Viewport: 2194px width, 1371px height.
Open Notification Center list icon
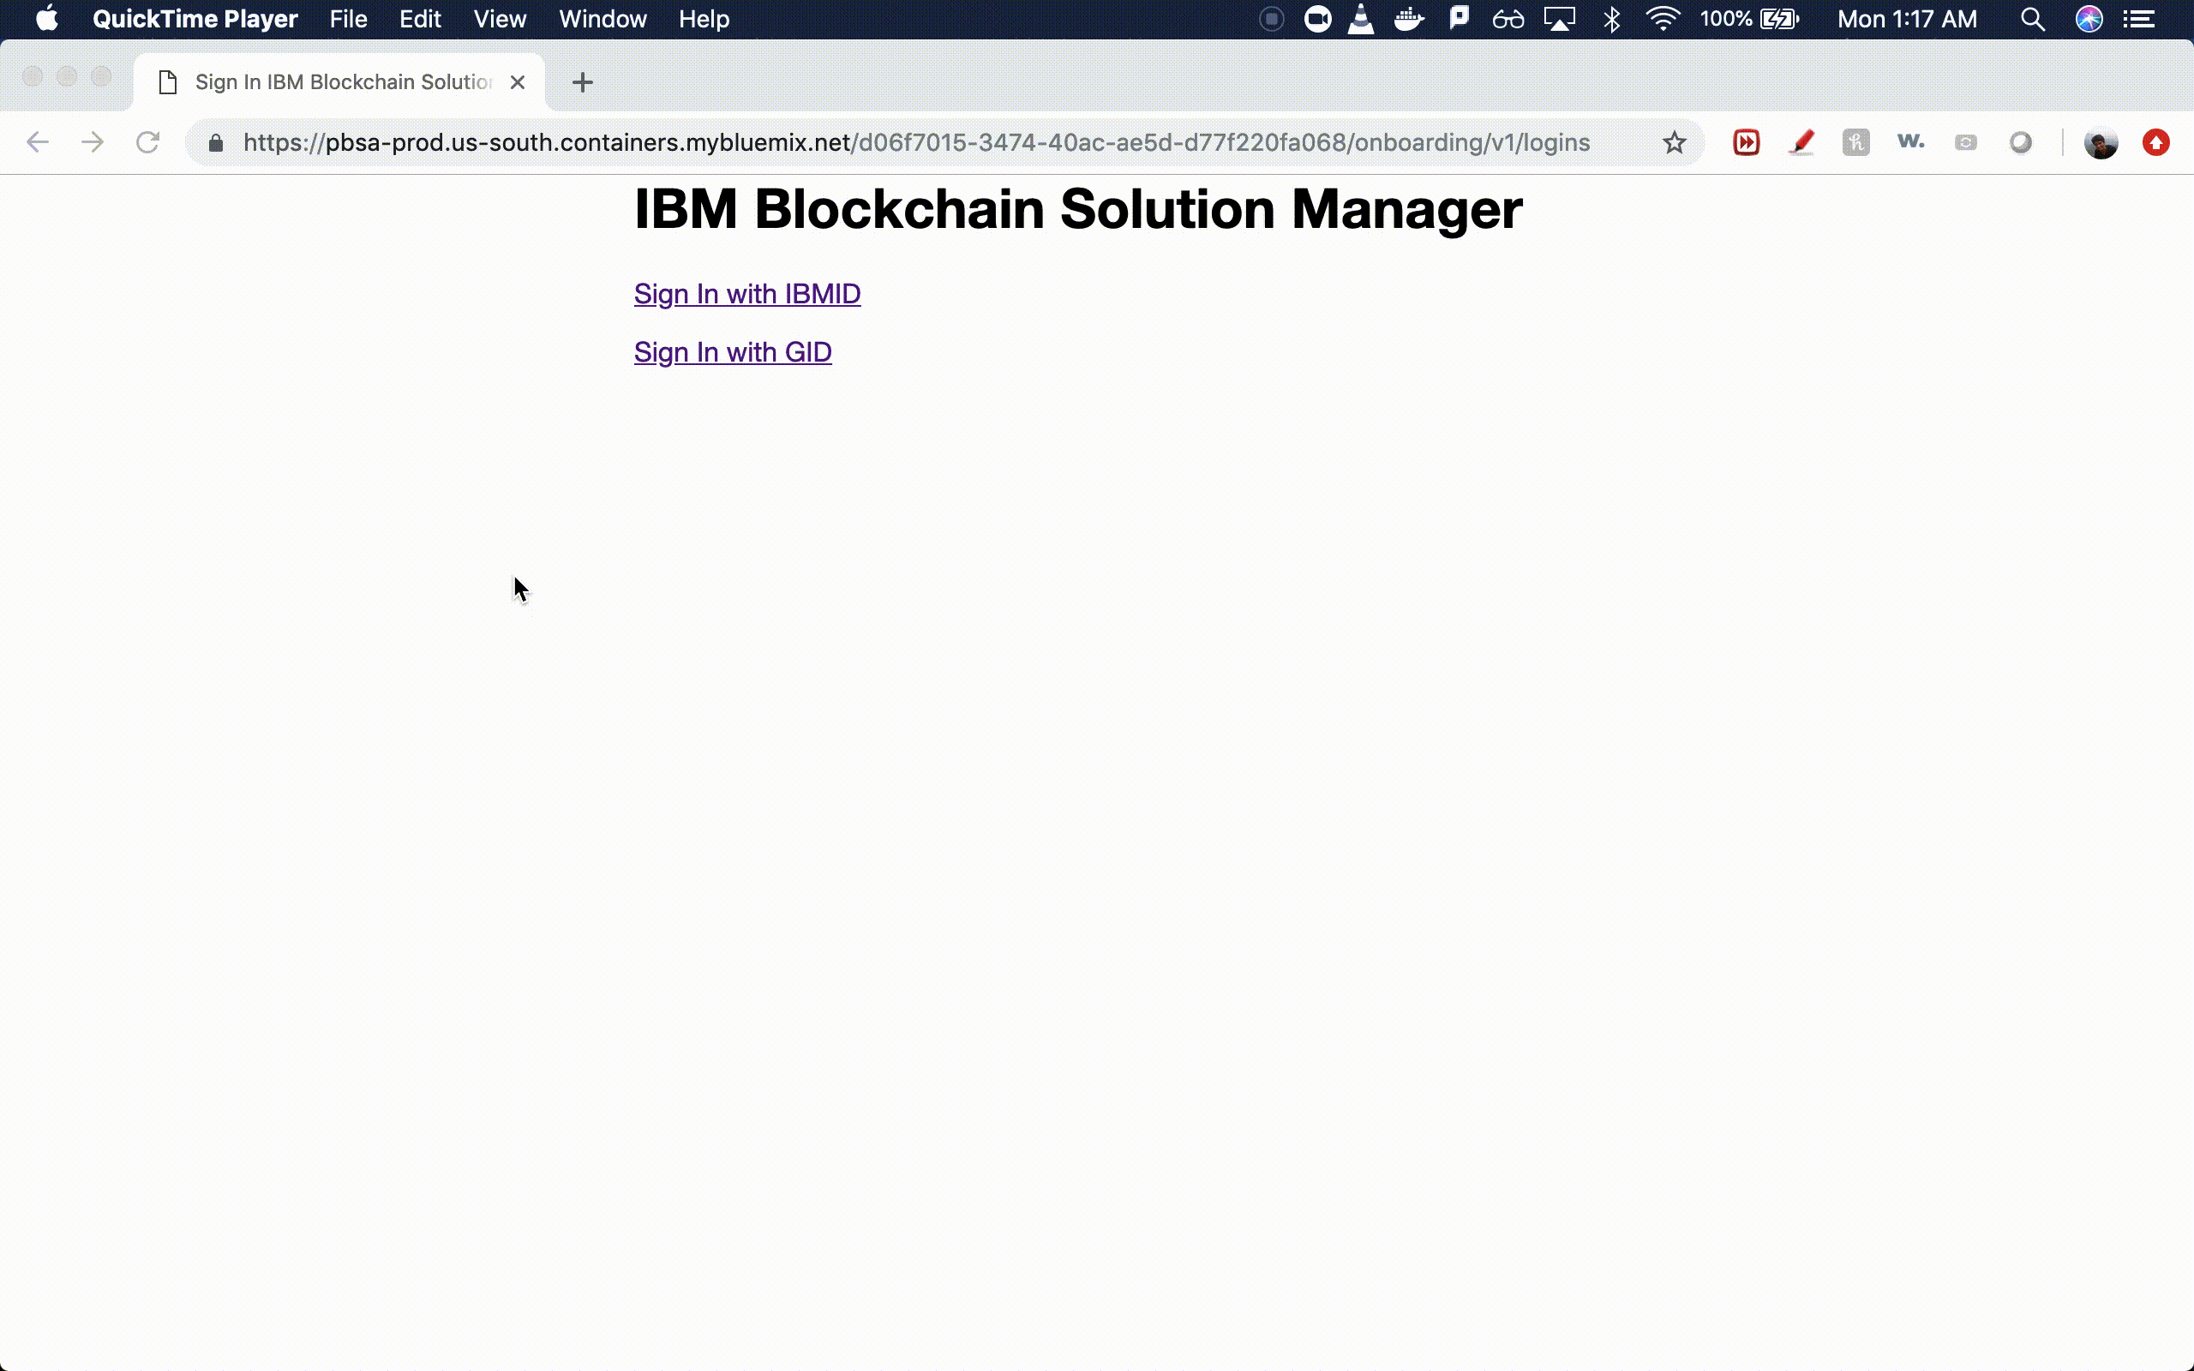(x=2140, y=19)
